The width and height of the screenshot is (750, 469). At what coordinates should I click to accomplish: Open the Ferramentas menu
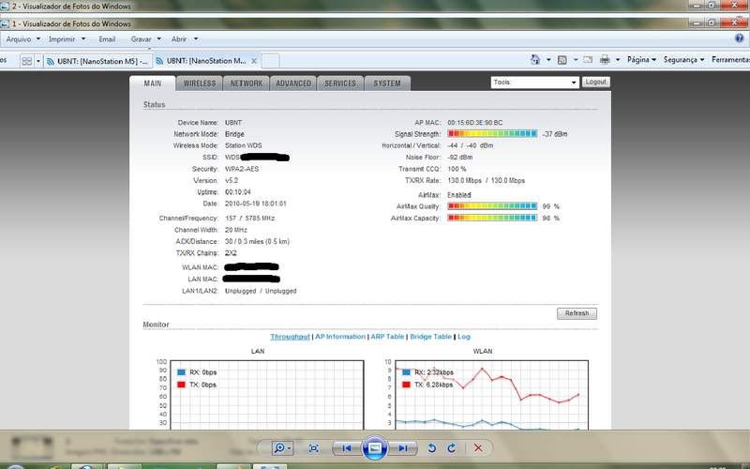point(730,60)
